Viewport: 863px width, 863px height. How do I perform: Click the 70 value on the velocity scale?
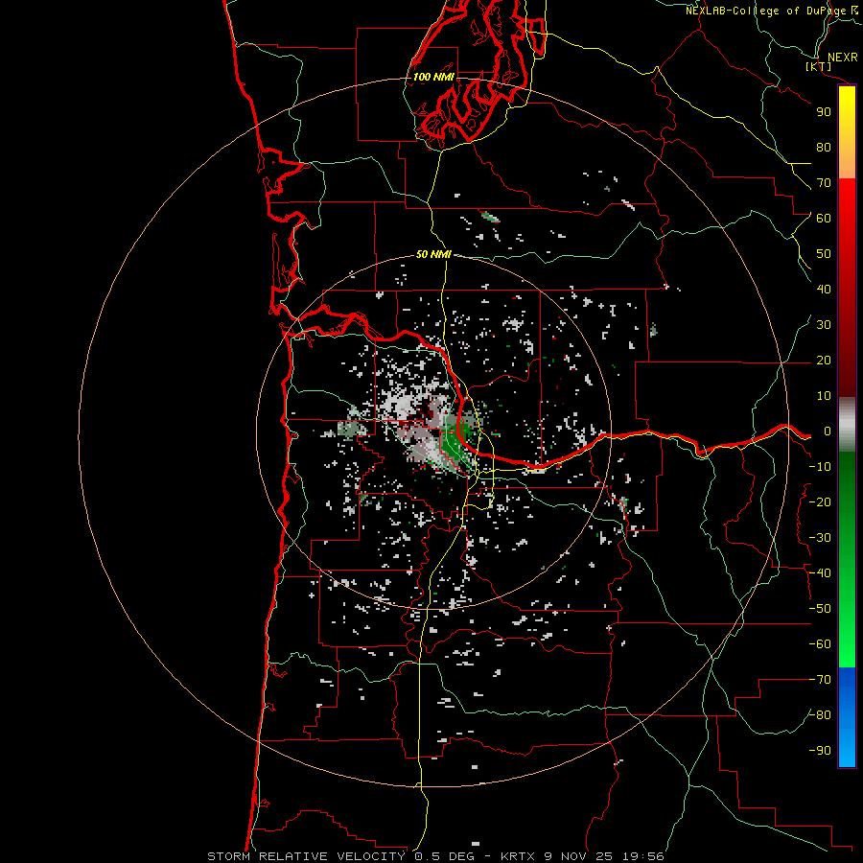824,183
